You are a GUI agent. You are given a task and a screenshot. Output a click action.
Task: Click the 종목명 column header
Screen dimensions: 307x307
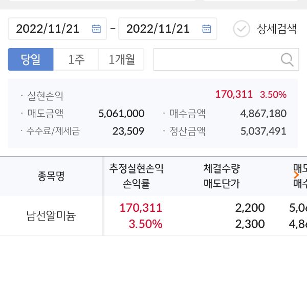tap(51, 176)
